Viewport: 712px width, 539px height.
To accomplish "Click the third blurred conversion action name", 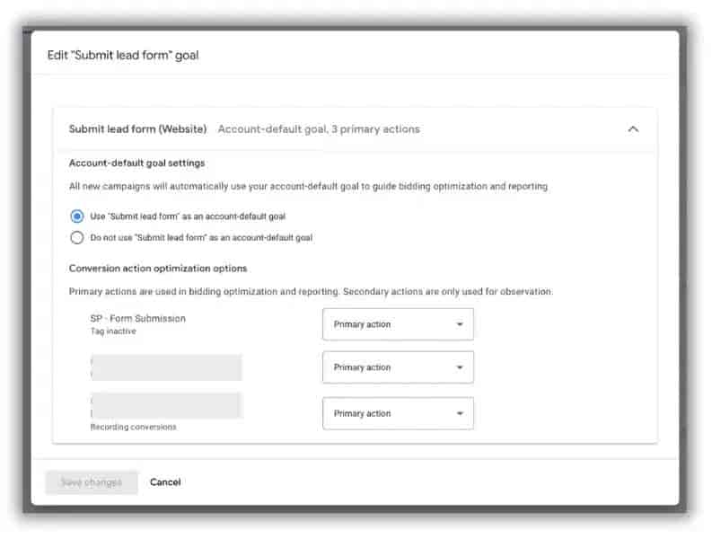I will (x=166, y=405).
